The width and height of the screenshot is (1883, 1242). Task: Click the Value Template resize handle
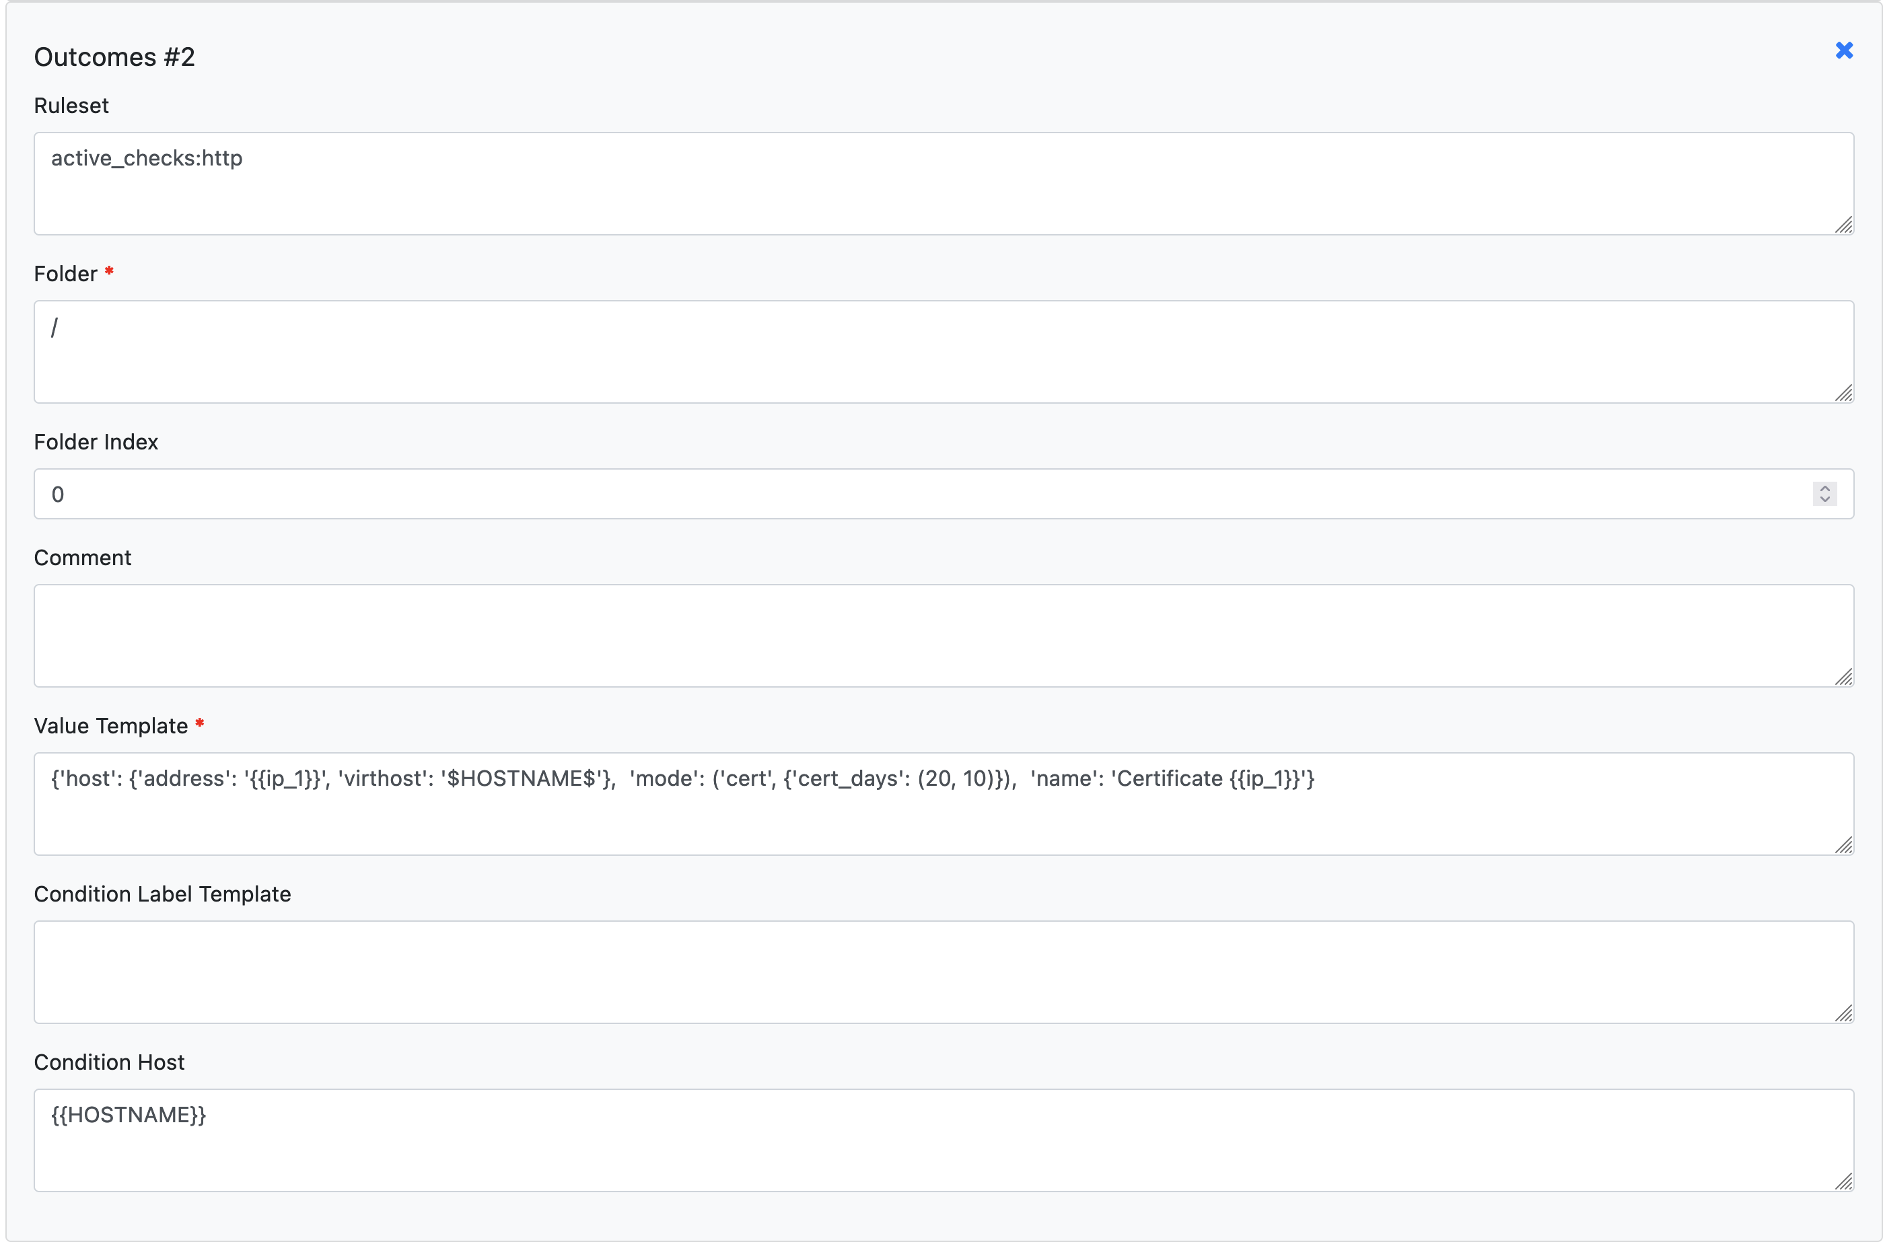[x=1843, y=846]
